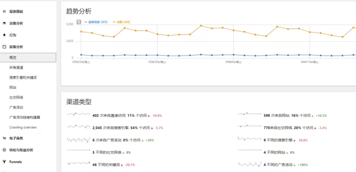Click the +100% evolution value
The image size is (356, 172).
point(303,165)
